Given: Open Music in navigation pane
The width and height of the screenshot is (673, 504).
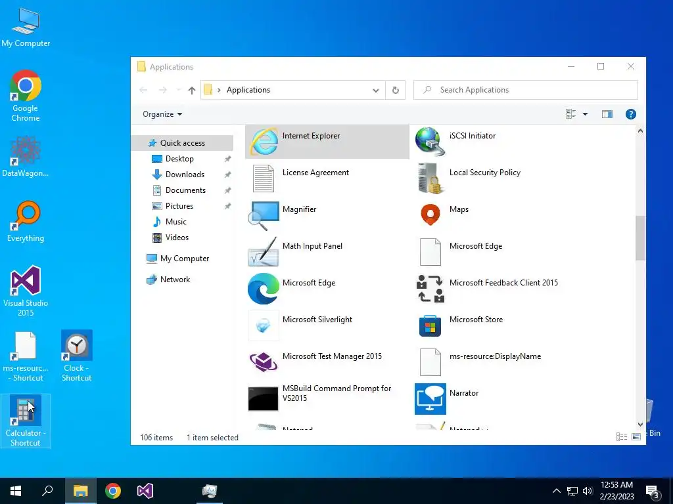Looking at the screenshot, I should tap(176, 222).
